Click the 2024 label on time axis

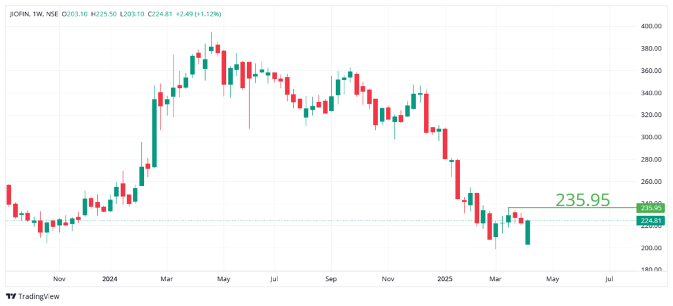tap(109, 278)
